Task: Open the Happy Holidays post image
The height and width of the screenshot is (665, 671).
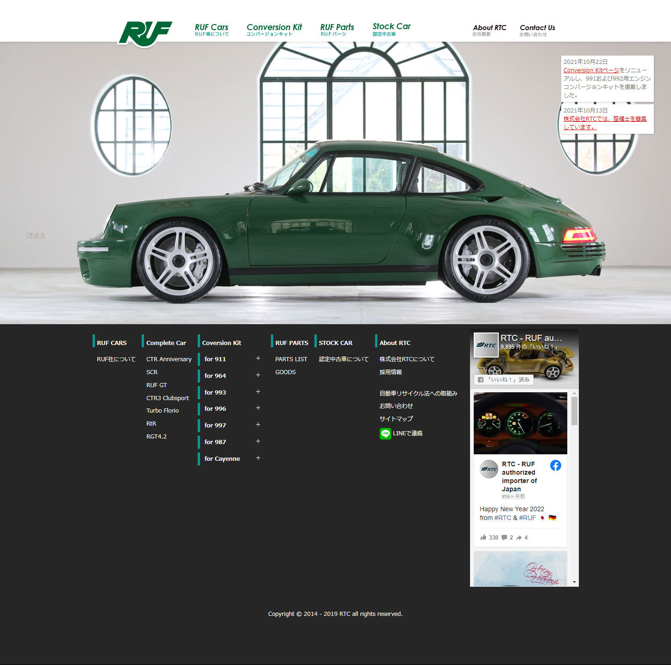Action: point(520,569)
